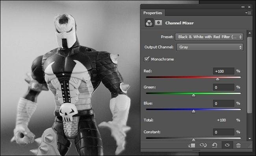Screen dimensions: 256x156
Task: Click the panel bottom resize grip
Action: coord(196,150)
